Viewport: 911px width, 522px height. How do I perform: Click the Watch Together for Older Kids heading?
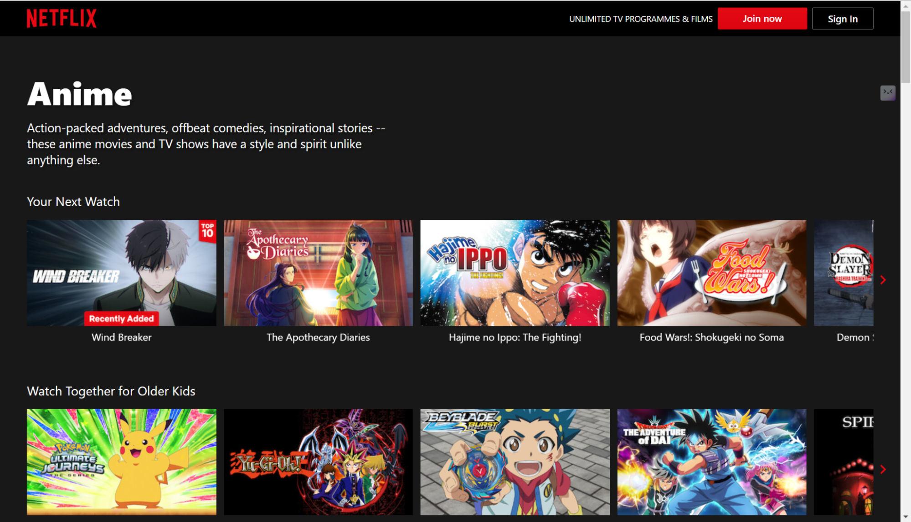coord(111,391)
